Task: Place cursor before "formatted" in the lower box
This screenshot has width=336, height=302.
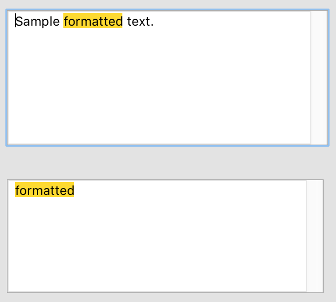Action: coord(15,190)
